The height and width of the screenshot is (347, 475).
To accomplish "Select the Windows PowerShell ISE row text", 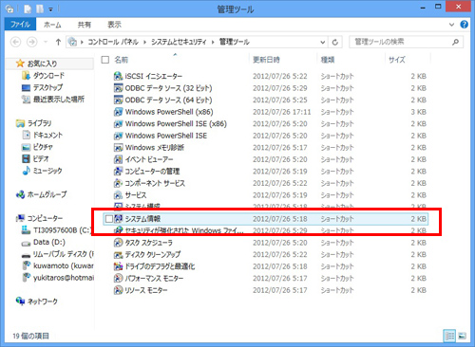I will click(x=166, y=136).
